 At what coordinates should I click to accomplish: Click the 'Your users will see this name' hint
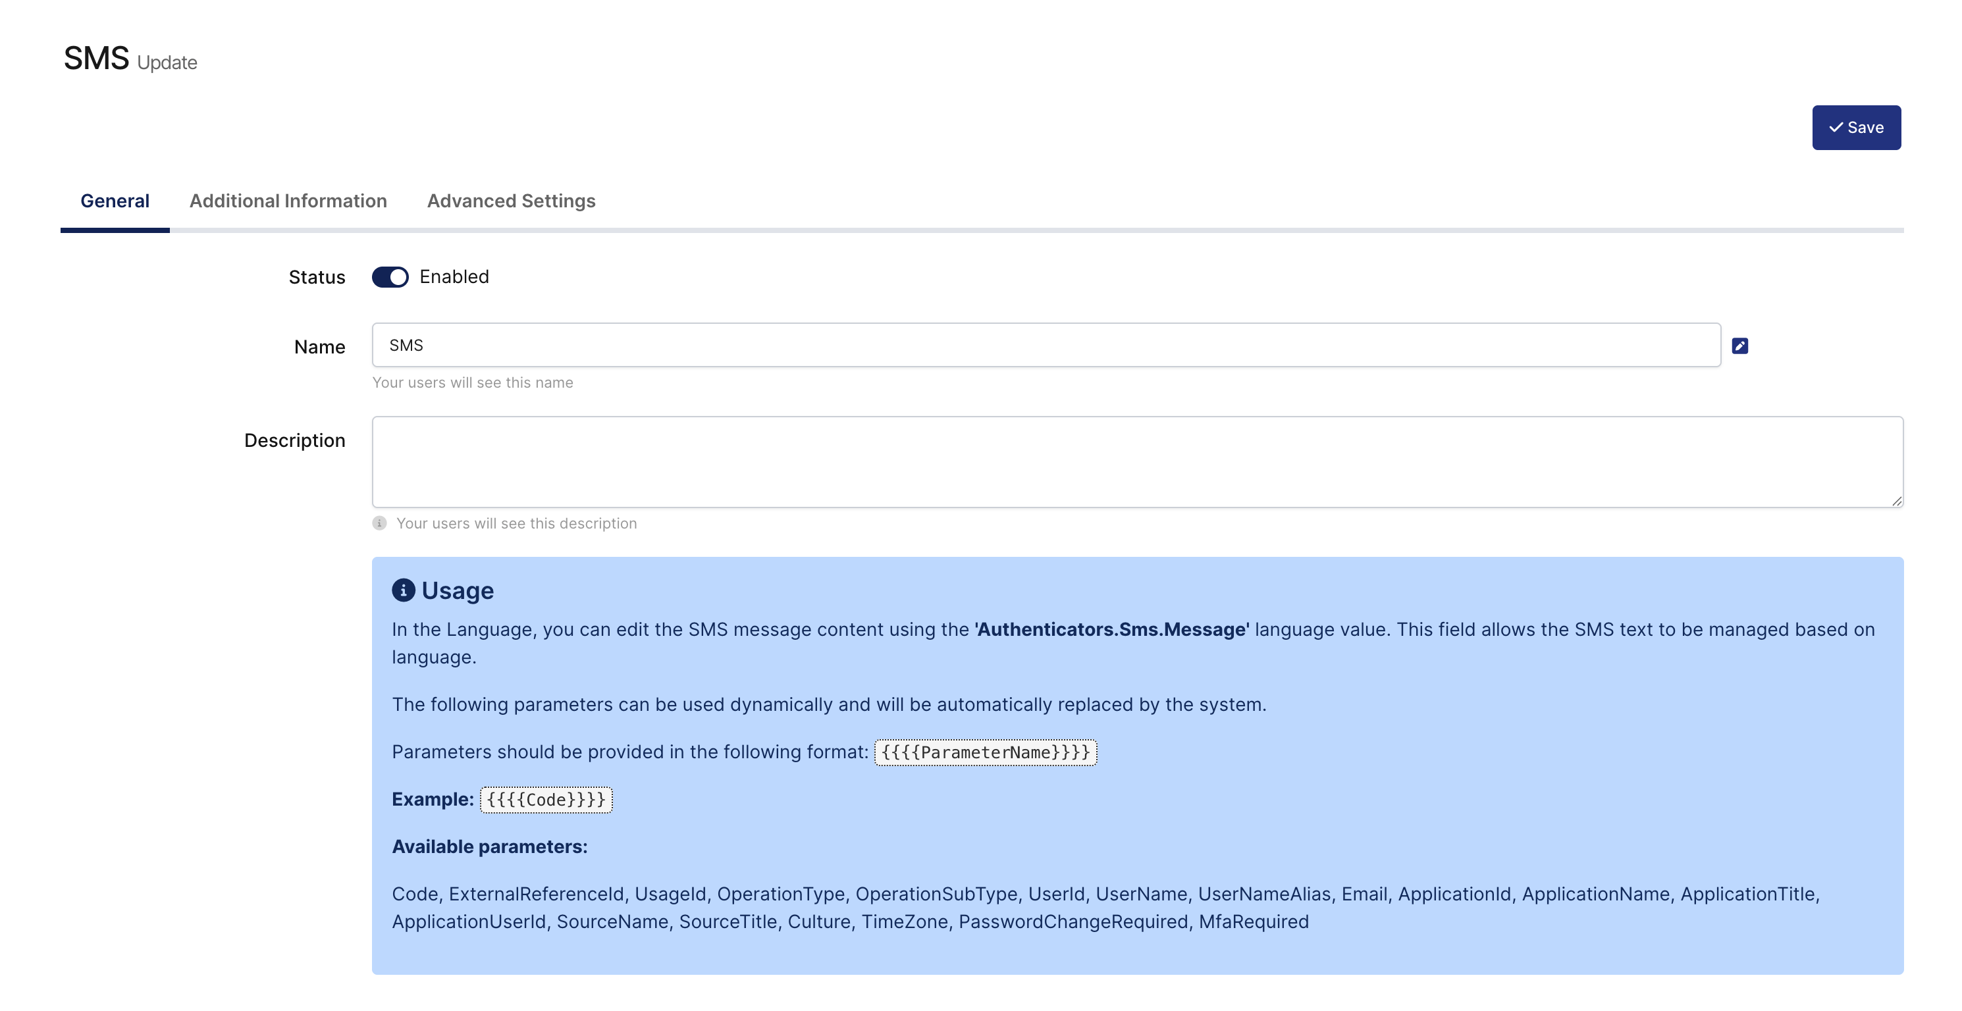(x=472, y=382)
